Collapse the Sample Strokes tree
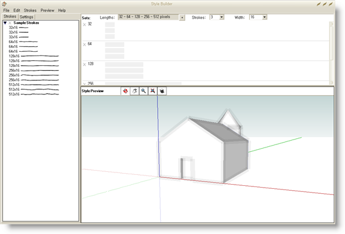Viewport: 345px width, 234px height. (x=5, y=23)
